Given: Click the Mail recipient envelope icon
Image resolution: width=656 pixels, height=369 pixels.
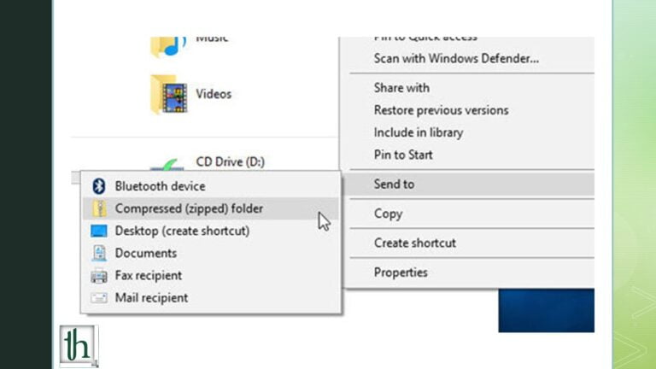Looking at the screenshot, I should pos(99,298).
